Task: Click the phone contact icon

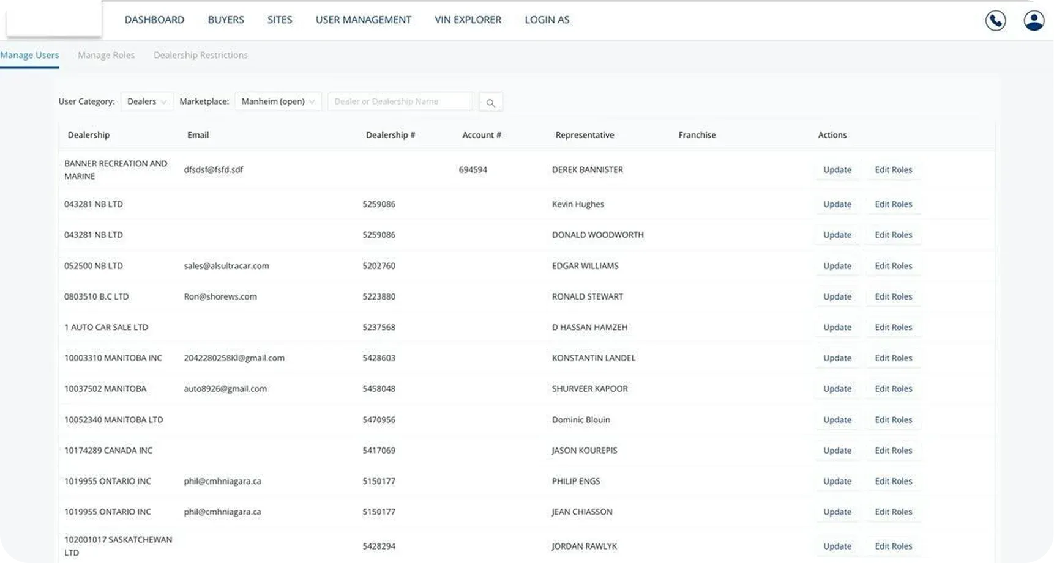Action: [995, 20]
